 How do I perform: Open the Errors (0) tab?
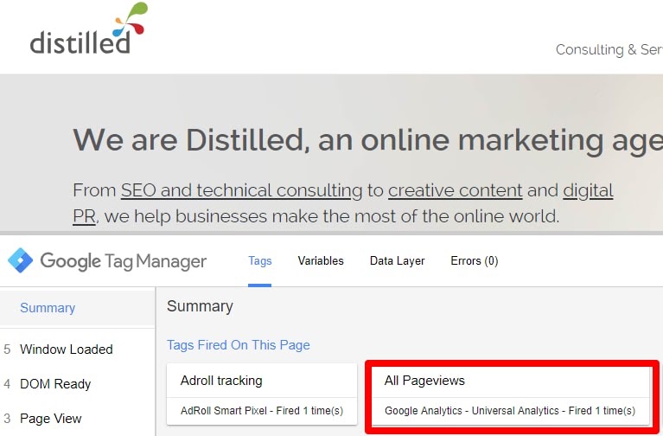pyautogui.click(x=475, y=260)
